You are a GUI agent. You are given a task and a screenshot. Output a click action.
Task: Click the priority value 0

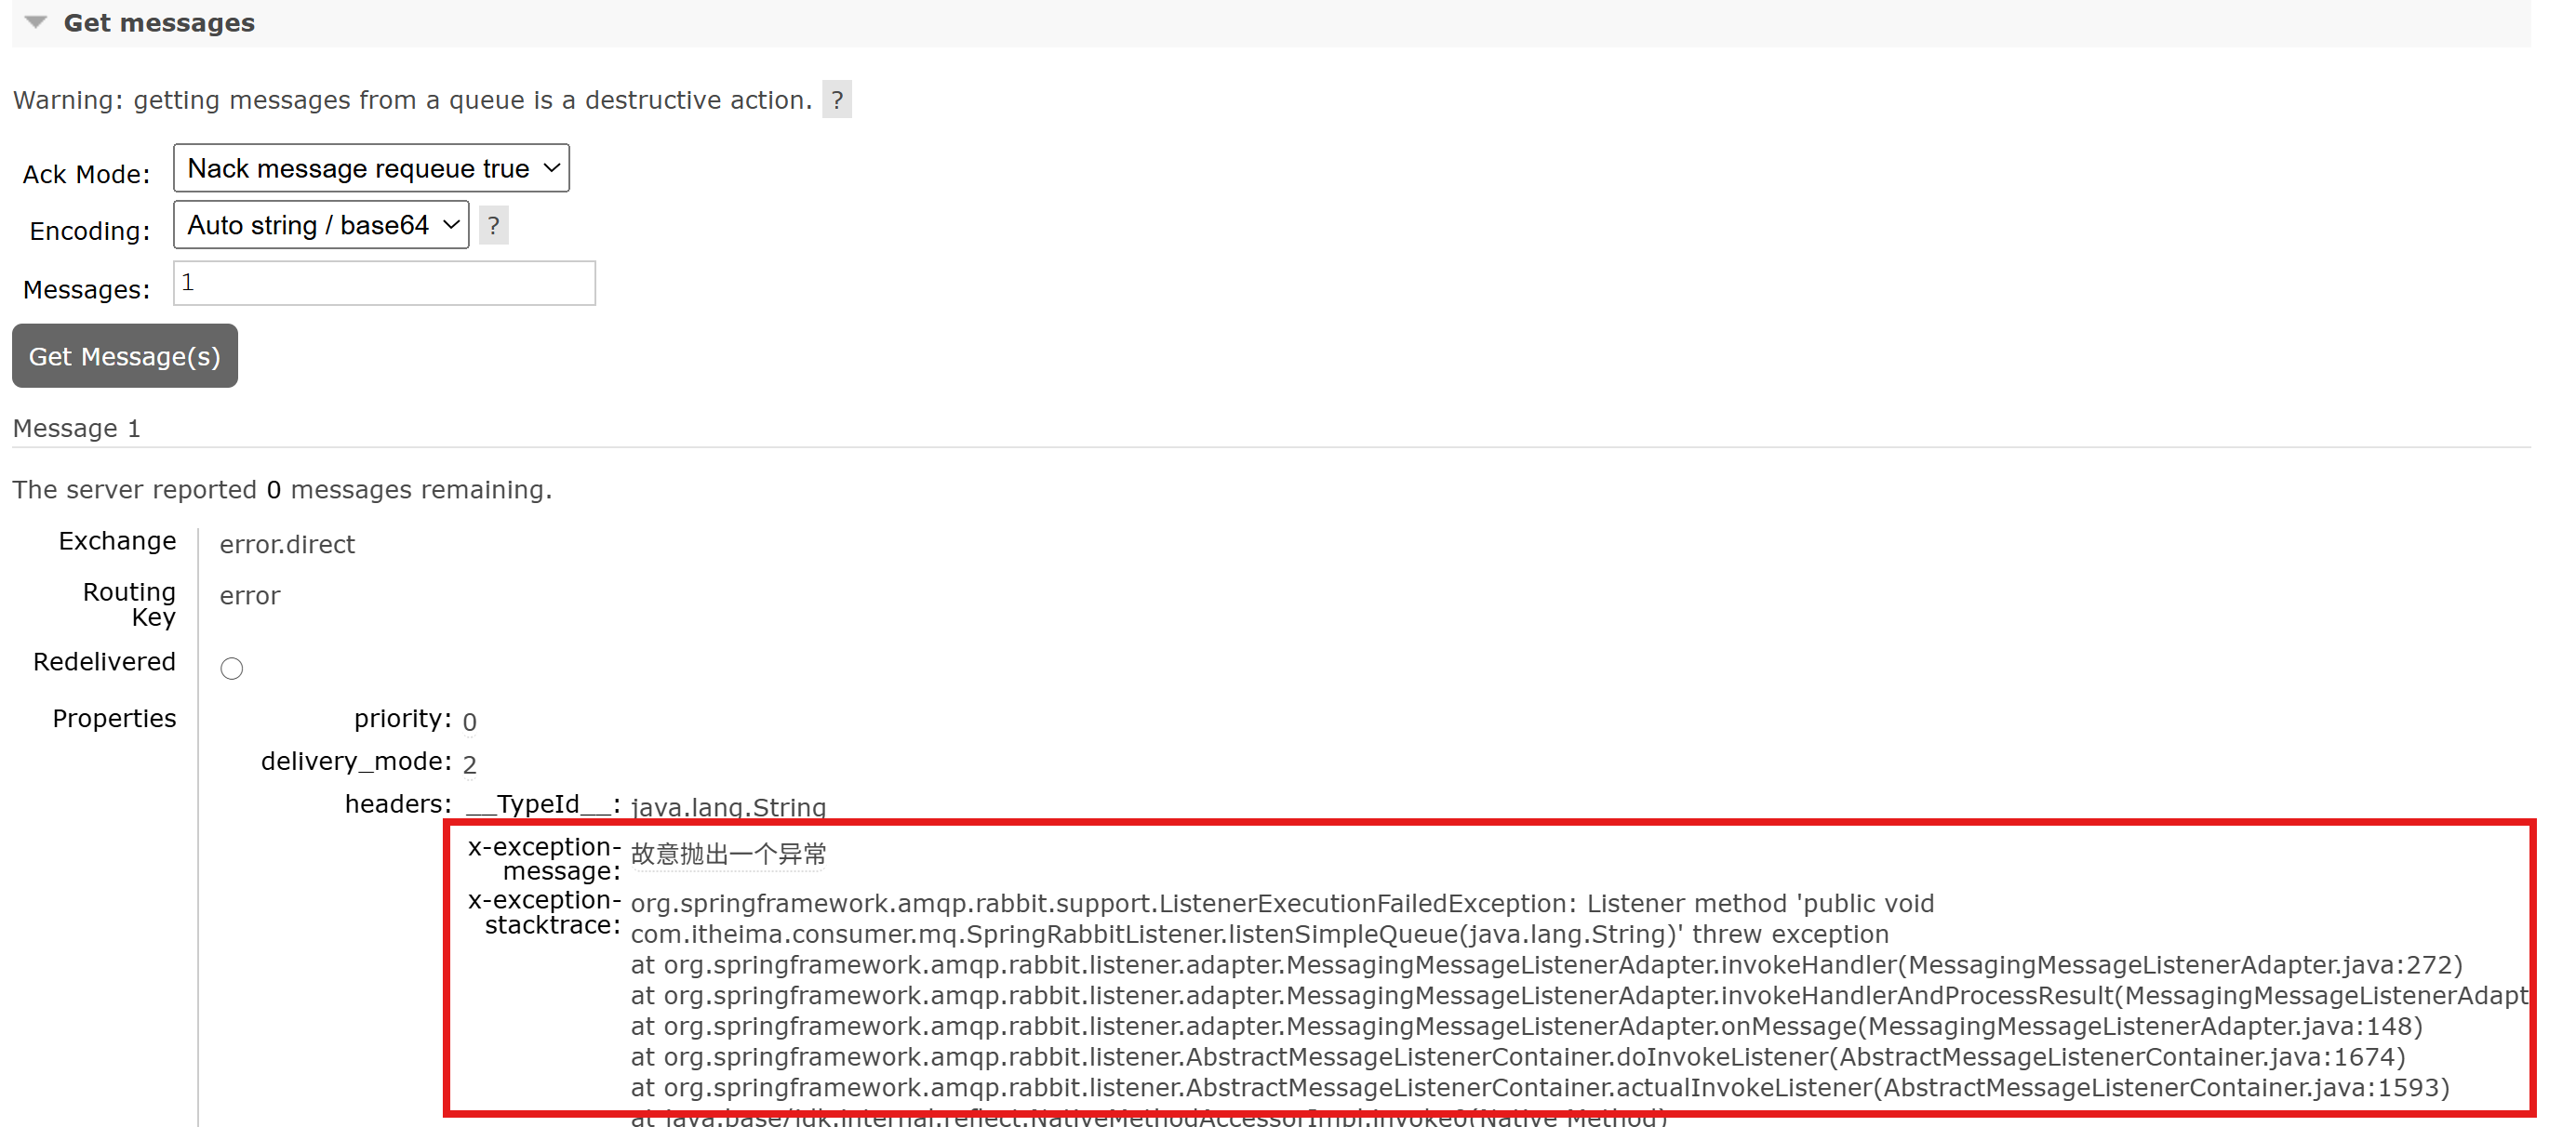tap(469, 722)
